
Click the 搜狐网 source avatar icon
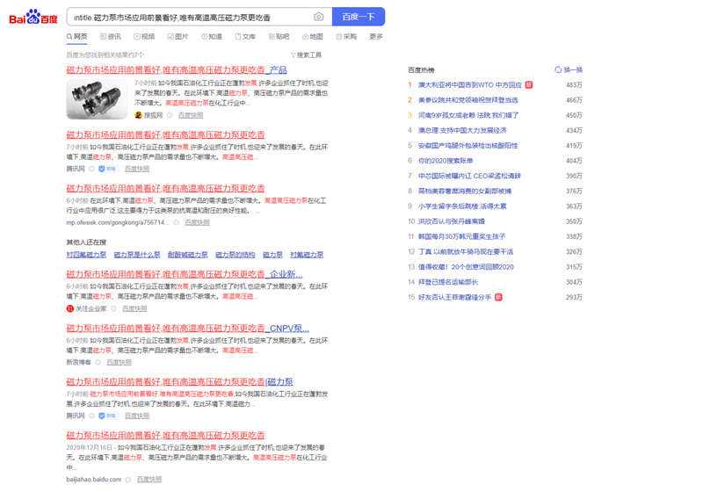(138, 115)
